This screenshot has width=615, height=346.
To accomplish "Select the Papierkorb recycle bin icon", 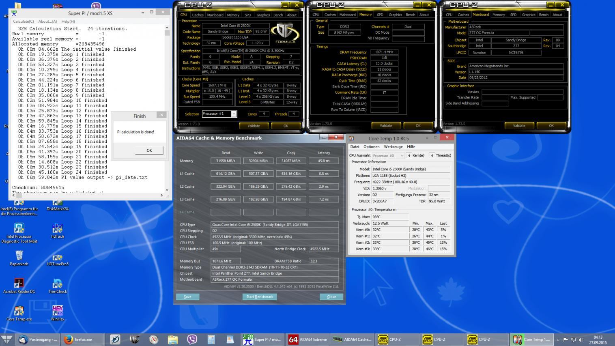I will click(x=19, y=258).
